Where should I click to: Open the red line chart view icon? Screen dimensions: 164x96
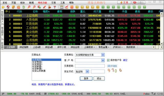pyautogui.click(x=67, y=7)
